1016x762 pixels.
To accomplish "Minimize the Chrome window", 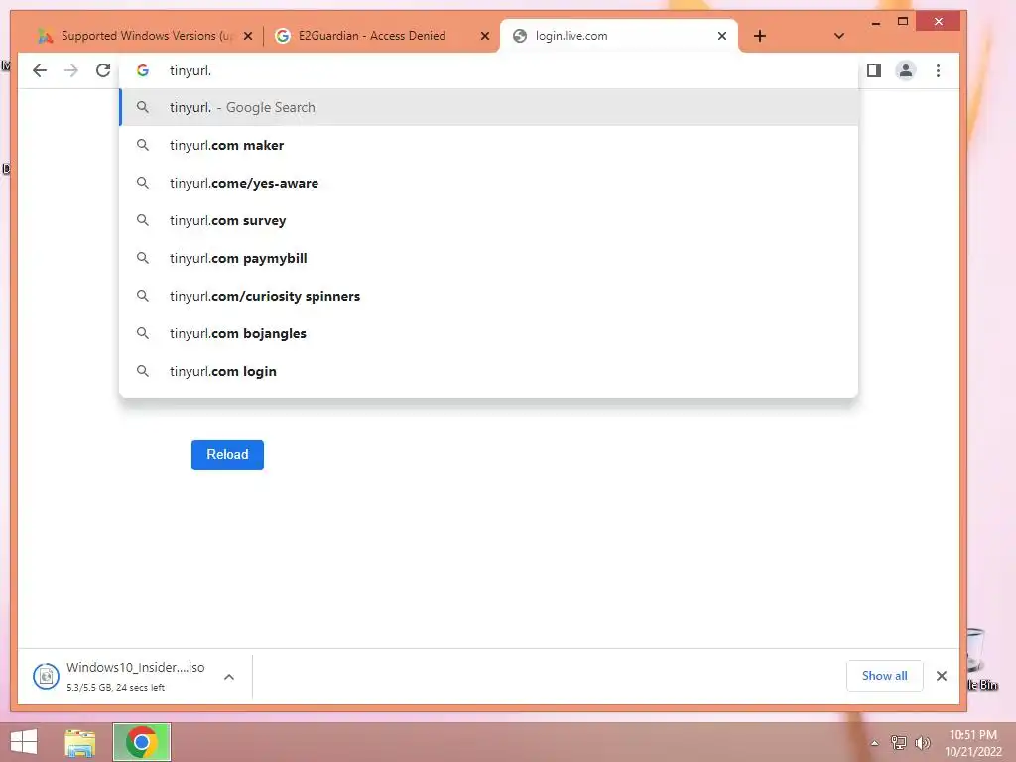I will (876, 23).
